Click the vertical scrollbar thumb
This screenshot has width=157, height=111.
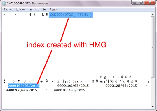click(153, 47)
